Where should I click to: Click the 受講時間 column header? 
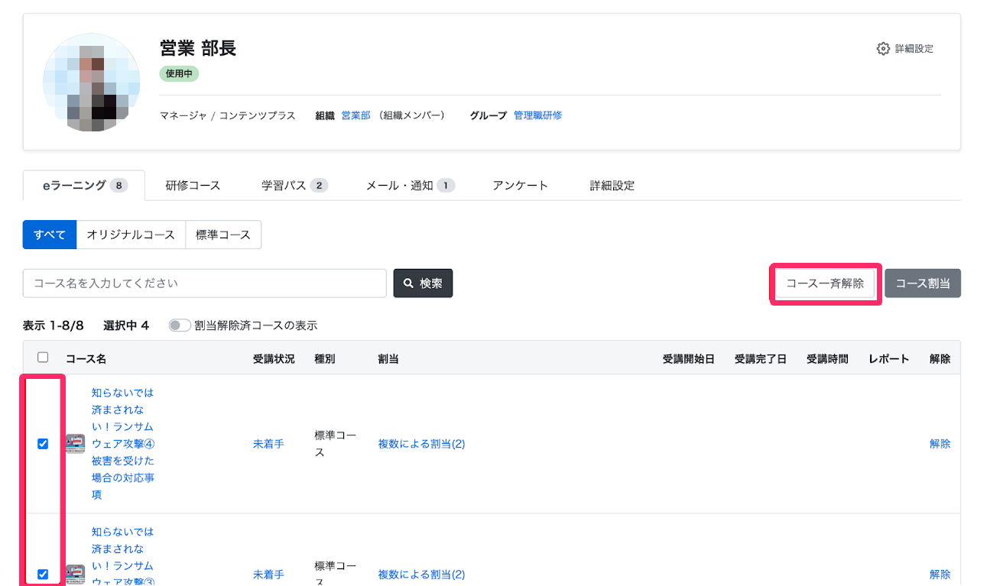827,358
